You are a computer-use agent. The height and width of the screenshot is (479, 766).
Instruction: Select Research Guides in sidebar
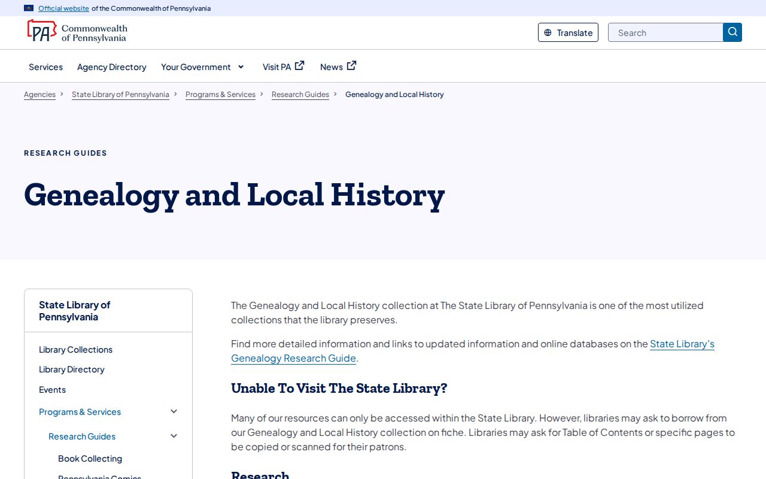point(82,436)
